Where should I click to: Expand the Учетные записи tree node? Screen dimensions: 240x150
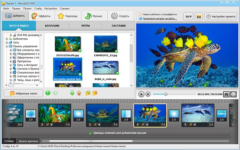pyautogui.click(x=11, y=76)
